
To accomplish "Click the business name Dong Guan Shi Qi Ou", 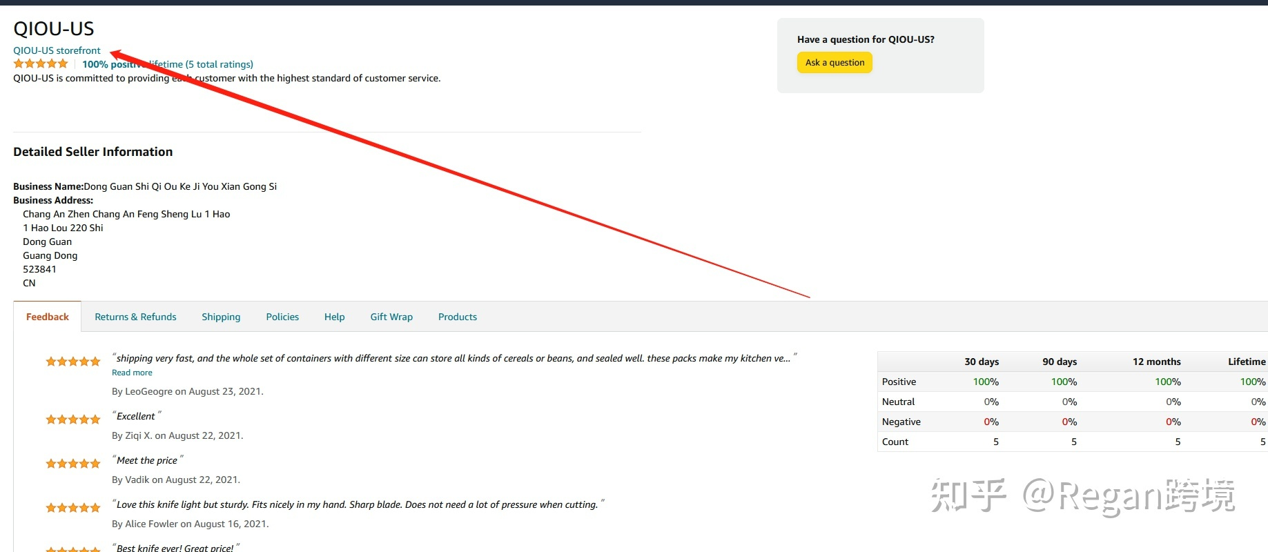I will click(180, 186).
